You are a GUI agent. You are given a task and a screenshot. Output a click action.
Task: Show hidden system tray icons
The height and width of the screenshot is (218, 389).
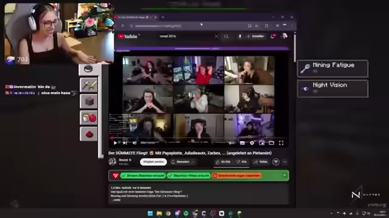pos(331,213)
